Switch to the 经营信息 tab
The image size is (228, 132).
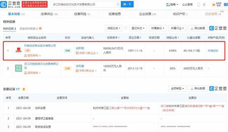pyautogui.click(x=115, y=14)
